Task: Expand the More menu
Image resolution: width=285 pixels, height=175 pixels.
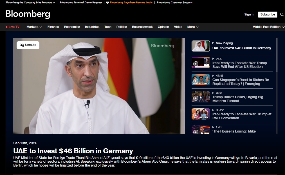Action: click(x=193, y=27)
